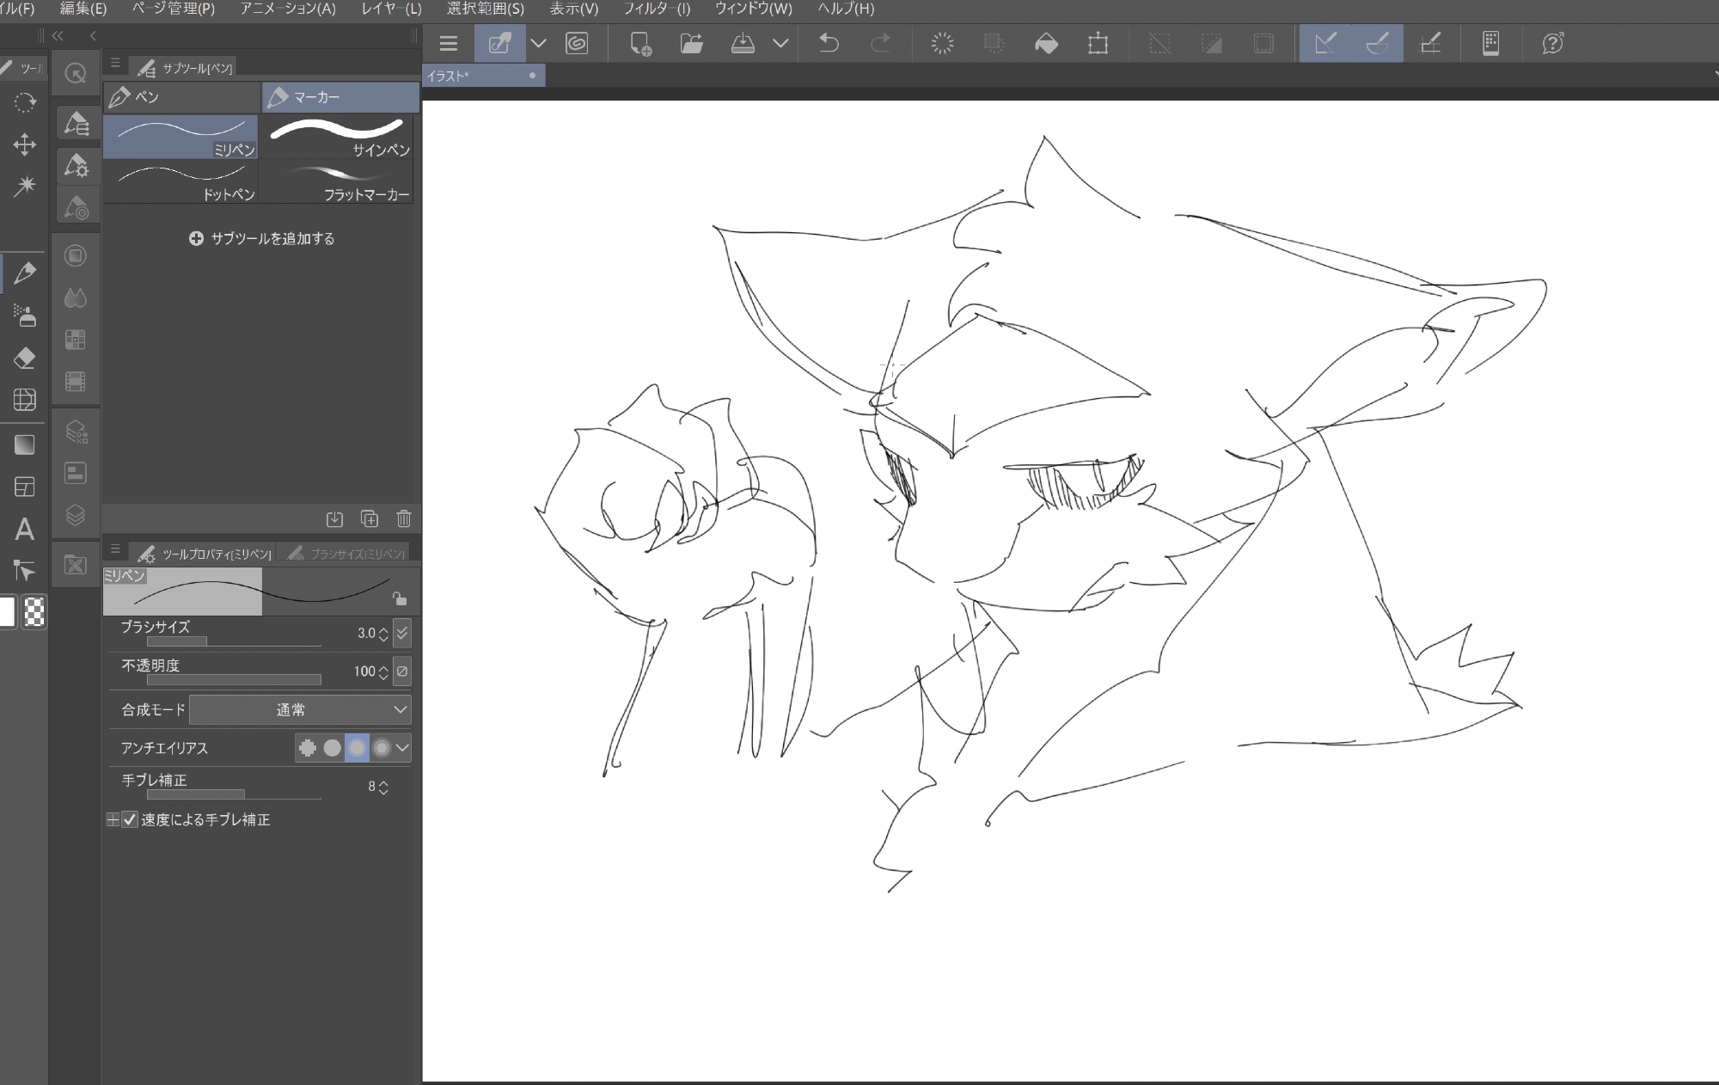Select the transparent color swatch
The height and width of the screenshot is (1085, 1719).
(x=34, y=612)
